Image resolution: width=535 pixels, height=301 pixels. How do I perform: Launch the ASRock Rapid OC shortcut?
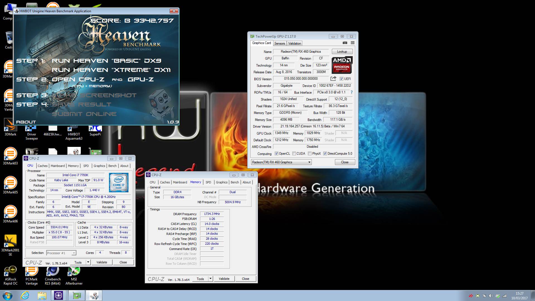click(x=10, y=275)
